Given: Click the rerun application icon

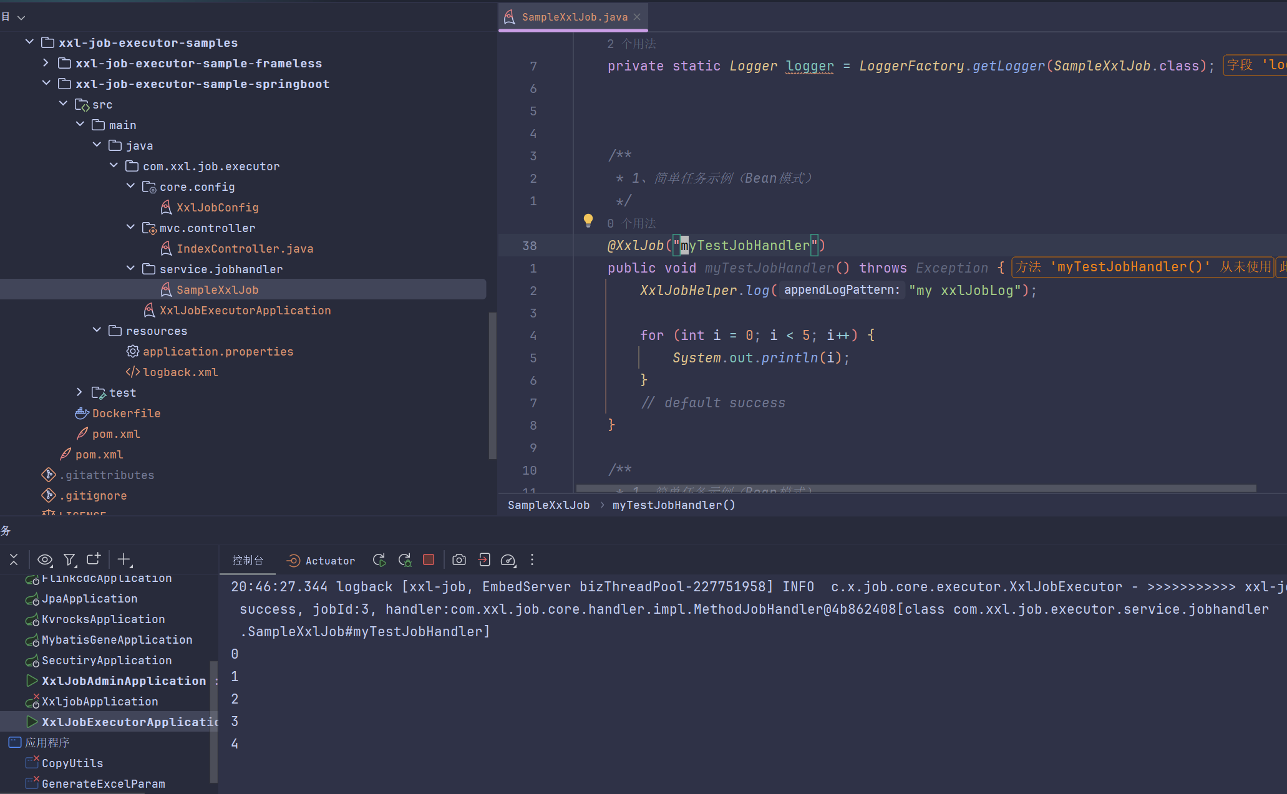Looking at the screenshot, I should point(379,560).
